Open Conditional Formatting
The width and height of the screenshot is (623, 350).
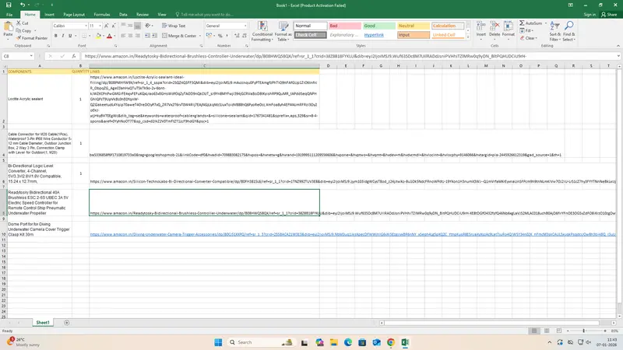[262, 31]
